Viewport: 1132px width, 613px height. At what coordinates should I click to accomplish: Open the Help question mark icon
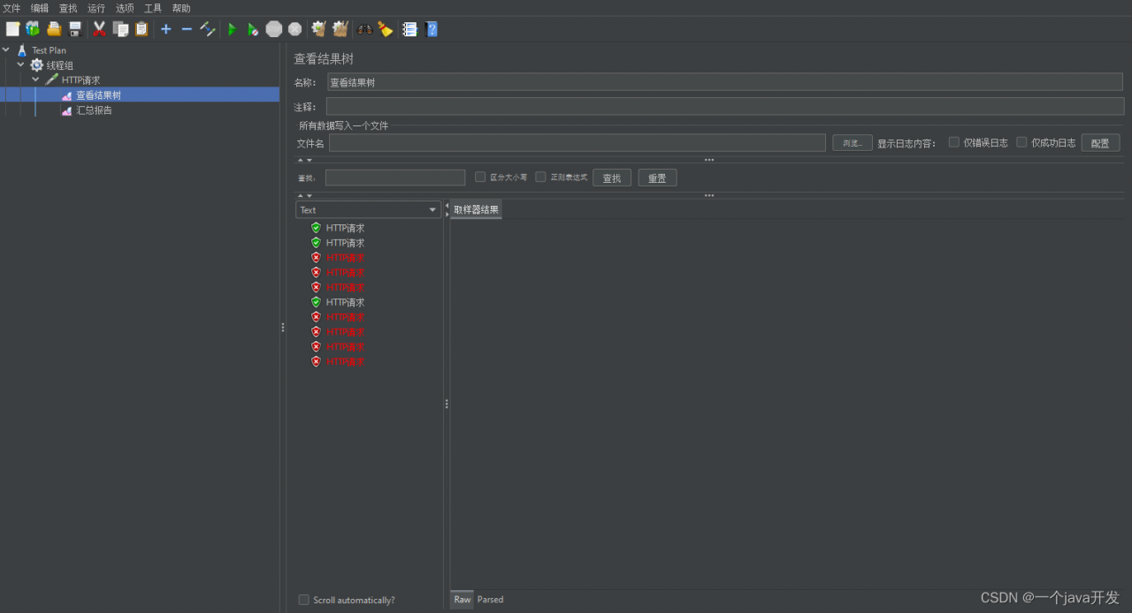click(x=432, y=29)
